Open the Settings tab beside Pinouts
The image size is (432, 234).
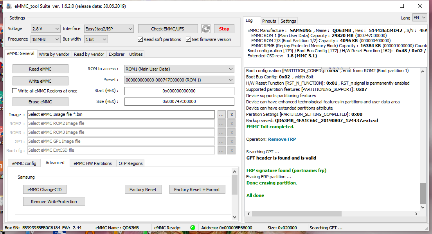[288, 21]
